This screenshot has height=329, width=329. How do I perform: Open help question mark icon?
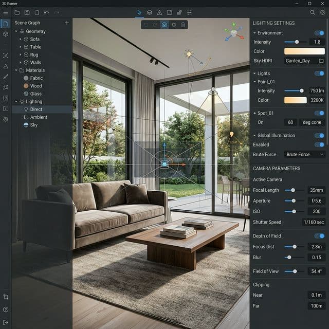pyautogui.click(x=6, y=309)
